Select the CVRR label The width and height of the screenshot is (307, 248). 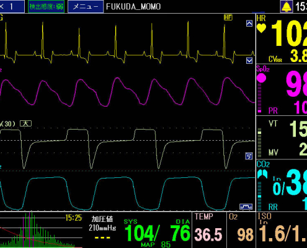pos(275,60)
